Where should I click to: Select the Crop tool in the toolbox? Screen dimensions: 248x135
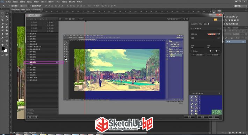click(2, 20)
